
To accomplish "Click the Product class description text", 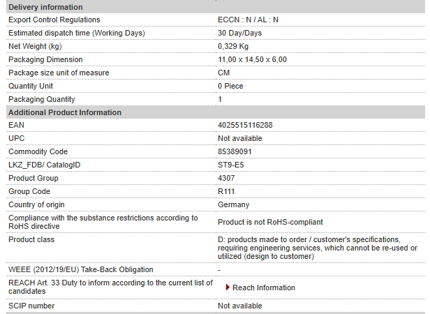I will click(x=318, y=248).
